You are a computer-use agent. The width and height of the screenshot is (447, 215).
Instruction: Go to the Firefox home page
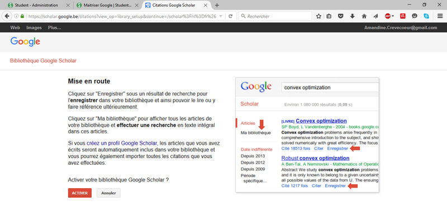click(364, 16)
